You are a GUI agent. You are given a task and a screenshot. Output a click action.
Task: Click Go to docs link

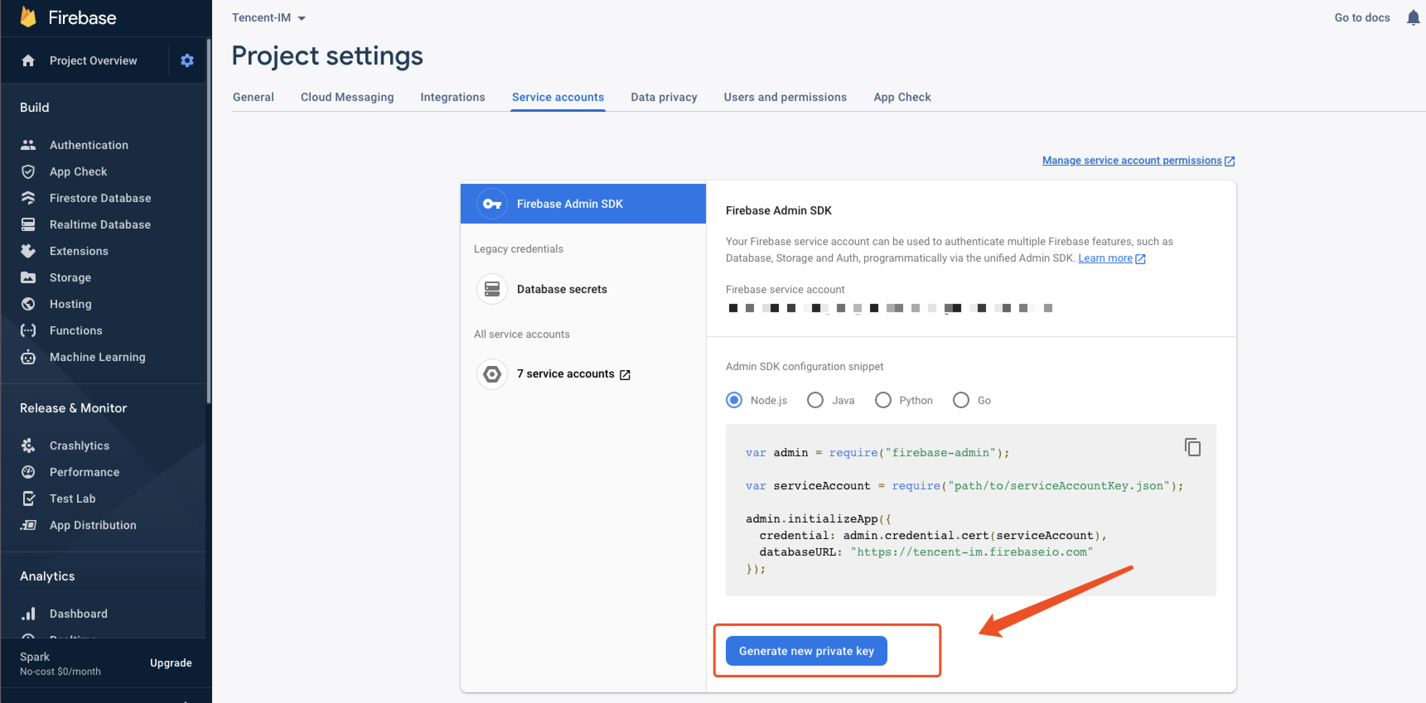1362,18
